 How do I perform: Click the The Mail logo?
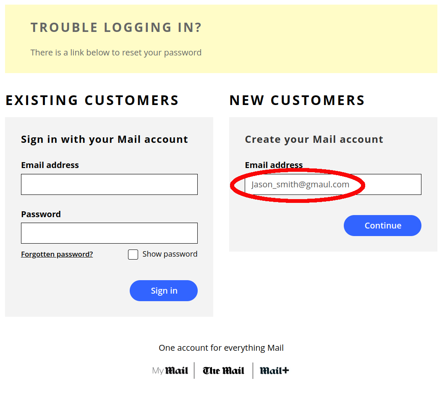coord(223,370)
